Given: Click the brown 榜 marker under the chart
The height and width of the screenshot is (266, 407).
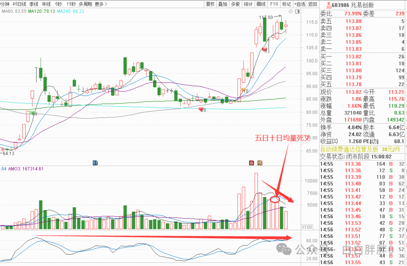Looking at the screenshot, I should pos(260,163).
